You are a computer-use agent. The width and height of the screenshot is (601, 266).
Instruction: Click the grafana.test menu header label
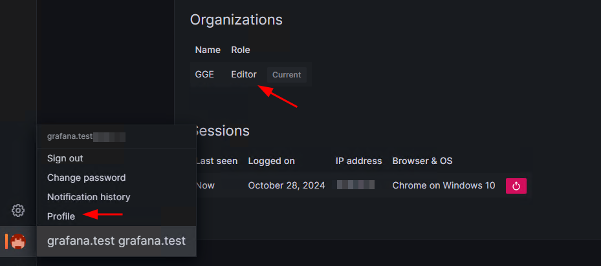point(116,241)
